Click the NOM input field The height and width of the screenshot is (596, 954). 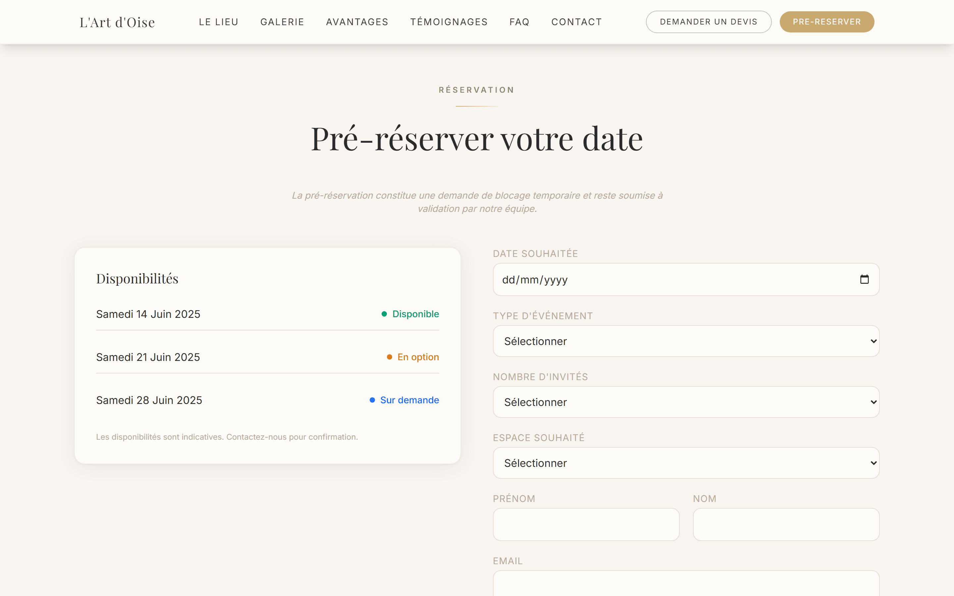coord(786,524)
